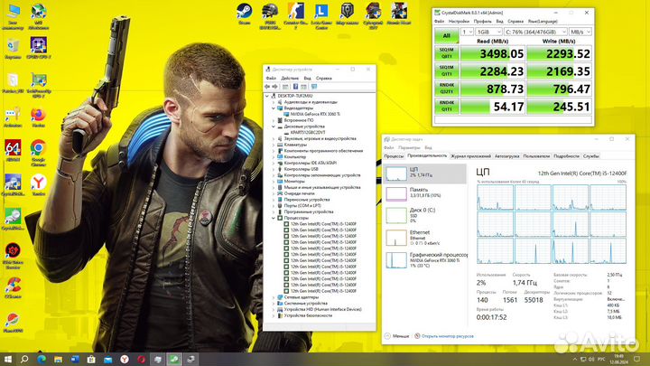Open the CCleaner desktop shortcut
Viewport: 650px width, 366px height.
(13, 287)
